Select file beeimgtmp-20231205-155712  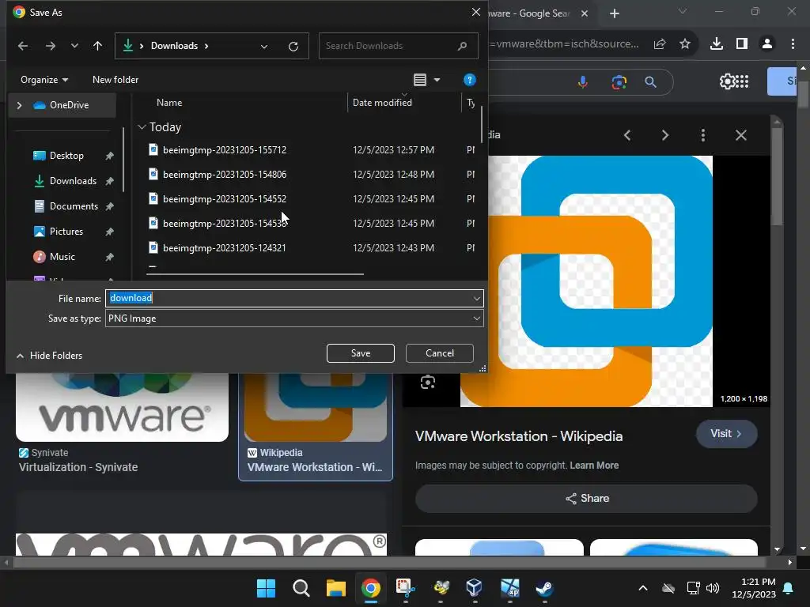[224, 150]
